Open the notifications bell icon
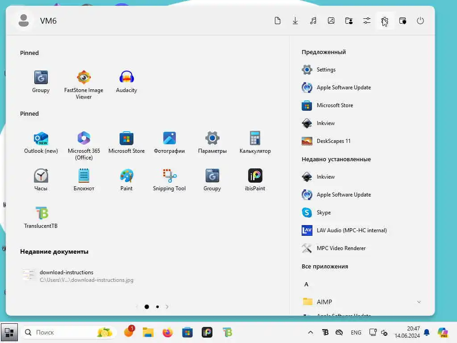Viewport: 457px width, 343px height. (427, 332)
